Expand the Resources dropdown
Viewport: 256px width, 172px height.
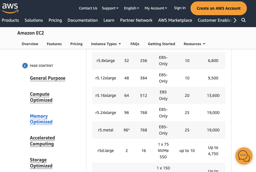[x=194, y=44]
